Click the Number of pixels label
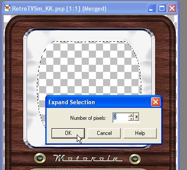The width and height of the screenshot is (187, 170). tap(88, 118)
